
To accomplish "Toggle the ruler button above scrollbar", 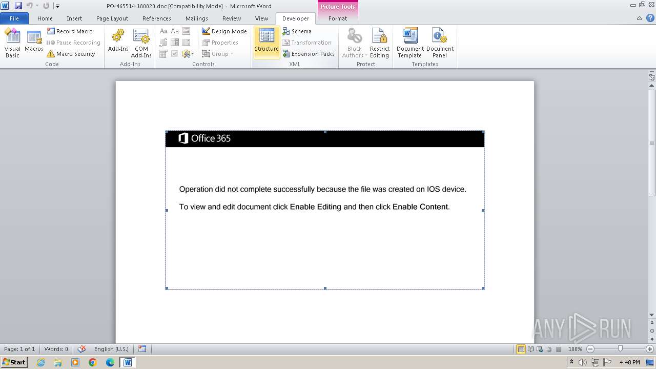I will tap(651, 77).
